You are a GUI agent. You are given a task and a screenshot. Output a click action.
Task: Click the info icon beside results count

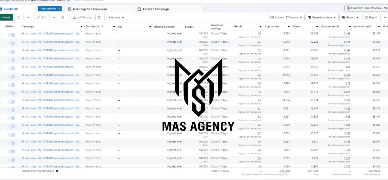point(57,171)
